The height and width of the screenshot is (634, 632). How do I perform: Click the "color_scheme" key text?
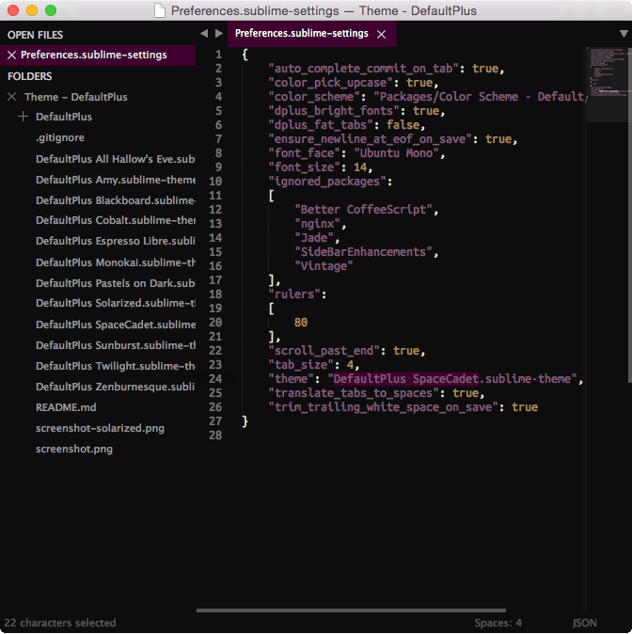pyautogui.click(x=314, y=97)
